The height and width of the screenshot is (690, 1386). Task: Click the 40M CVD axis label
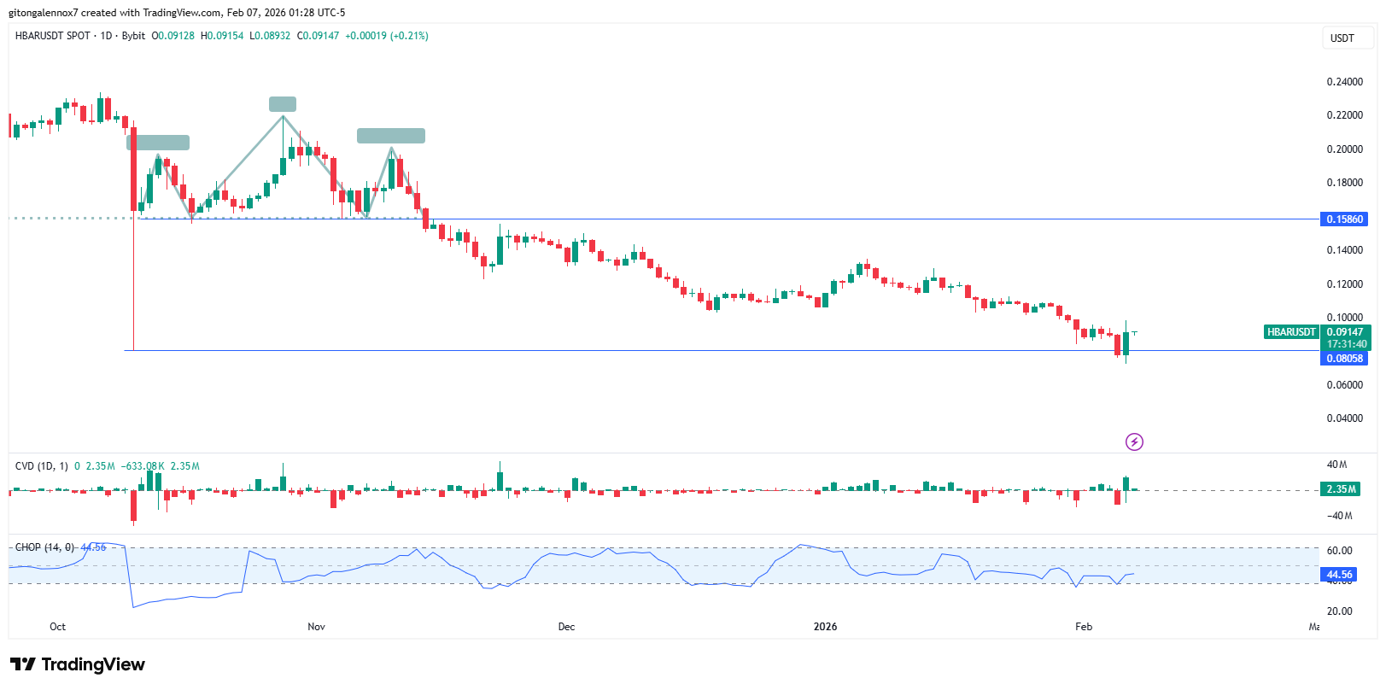1337,465
